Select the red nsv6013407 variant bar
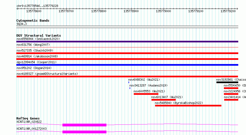The image size is (246, 135). pos(164,100)
